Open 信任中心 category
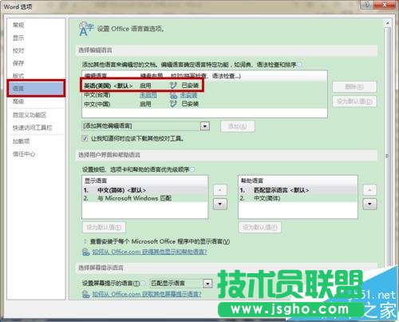399x322 pixels. [24, 154]
